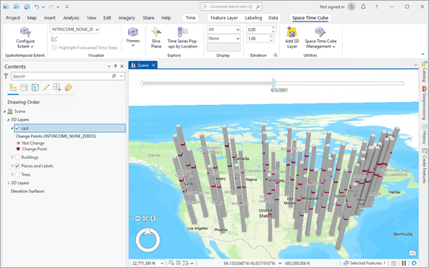Click the Command Search box

(x=231, y=6)
